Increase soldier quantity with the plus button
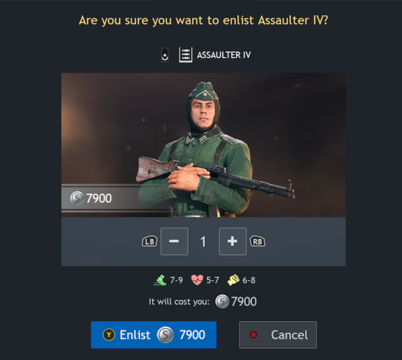The image size is (402, 360). 233,241
